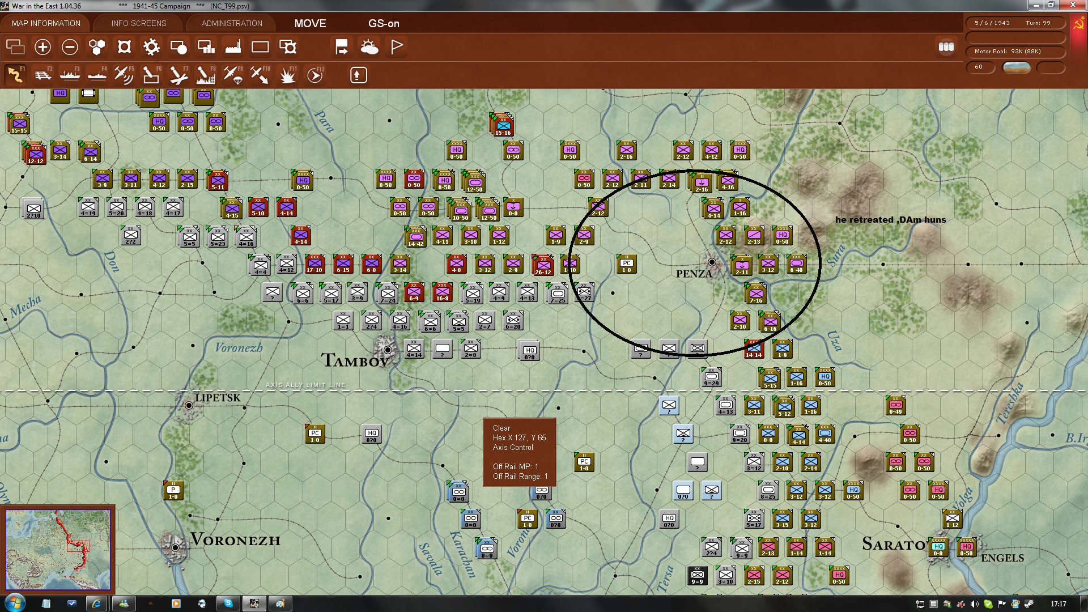Switch to the ADMINISTRATION tab

[232, 23]
